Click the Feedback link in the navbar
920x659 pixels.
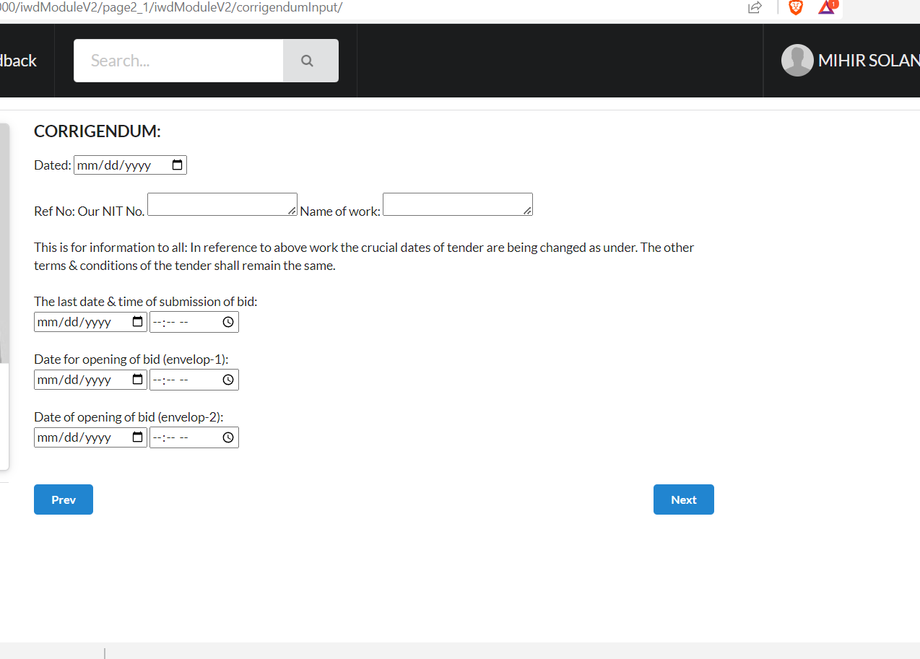18,61
